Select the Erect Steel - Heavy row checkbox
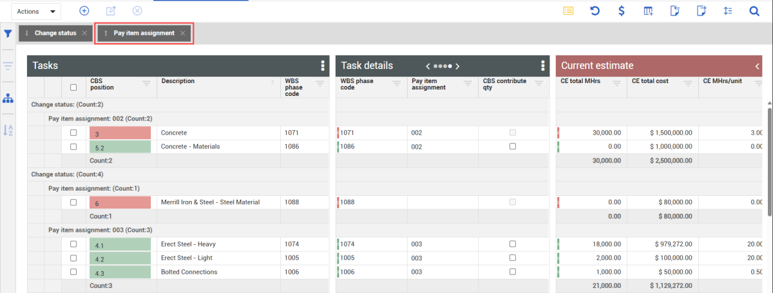 [73, 244]
